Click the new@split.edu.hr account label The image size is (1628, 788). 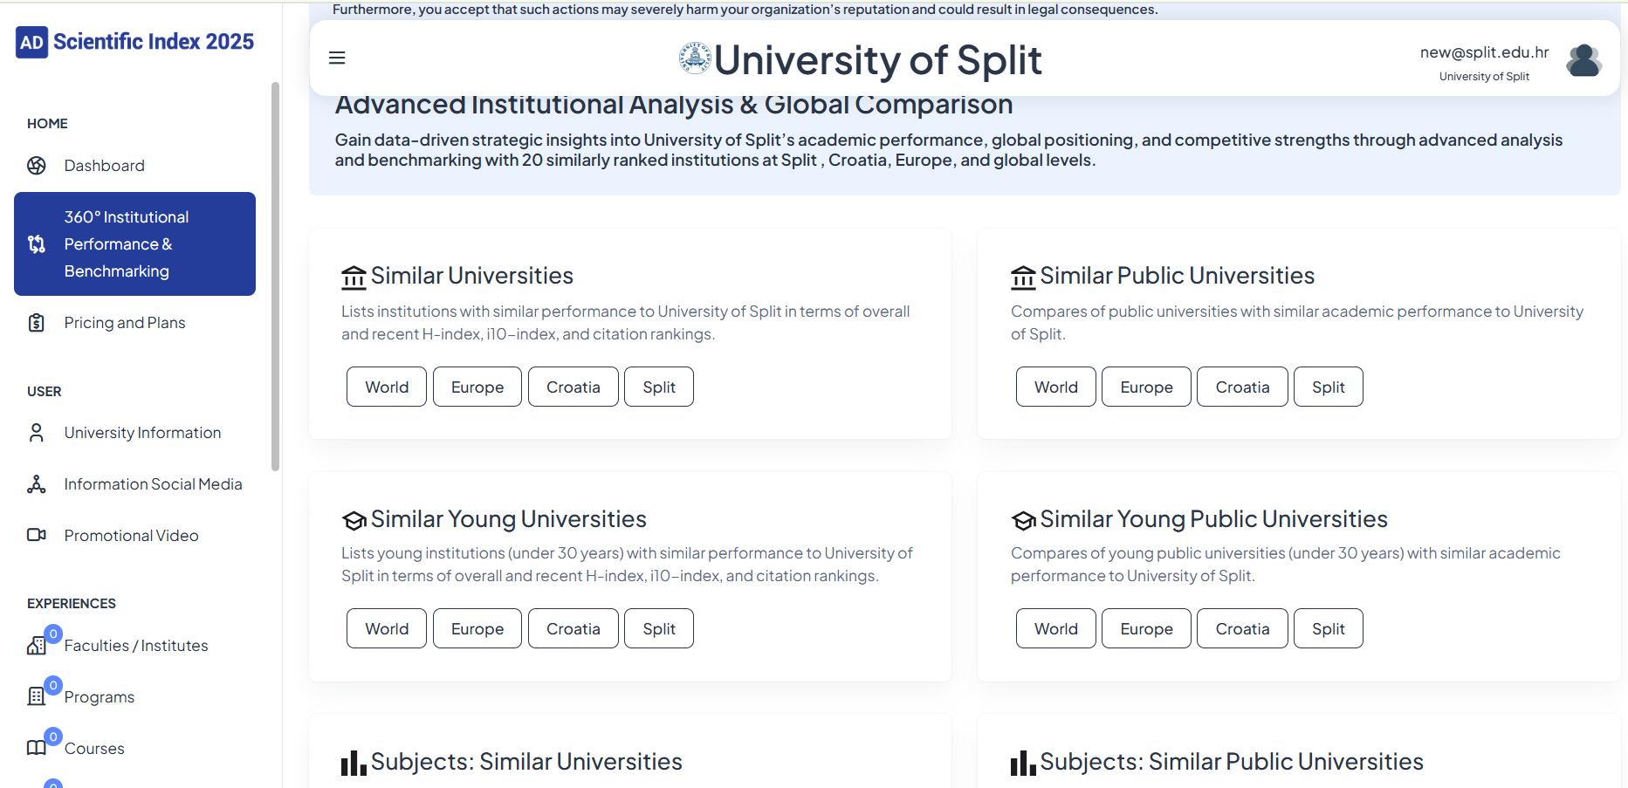[1484, 52]
